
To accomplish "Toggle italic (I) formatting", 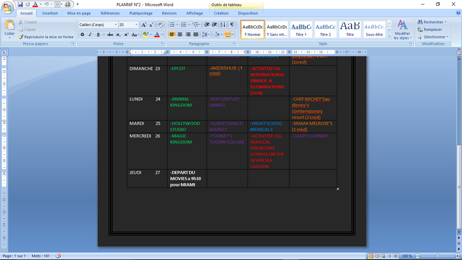I will pos(90,35).
